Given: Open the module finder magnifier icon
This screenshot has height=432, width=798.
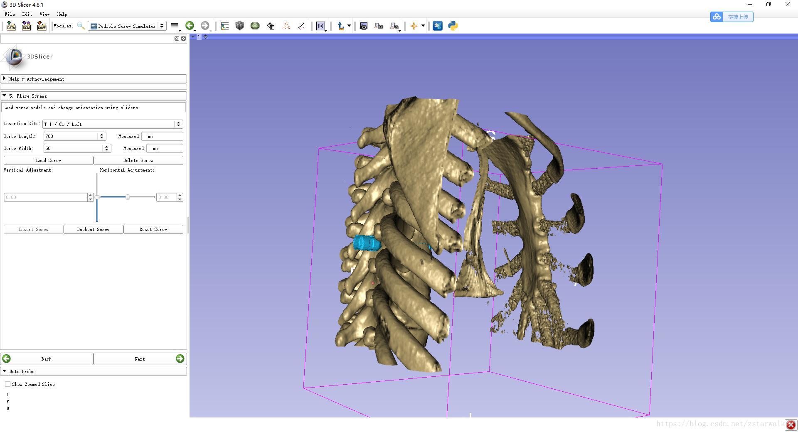Looking at the screenshot, I should tap(81, 26).
